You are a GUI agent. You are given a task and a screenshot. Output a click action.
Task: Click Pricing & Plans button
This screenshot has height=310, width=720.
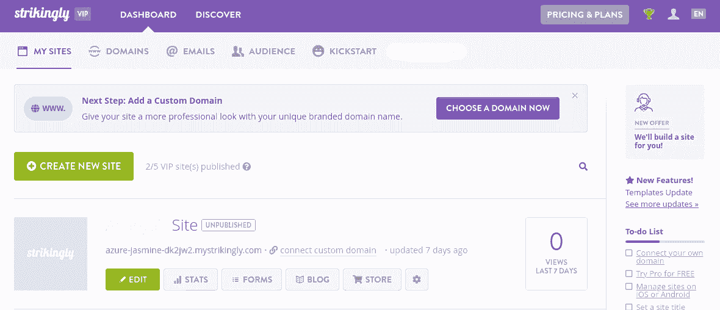[585, 14]
